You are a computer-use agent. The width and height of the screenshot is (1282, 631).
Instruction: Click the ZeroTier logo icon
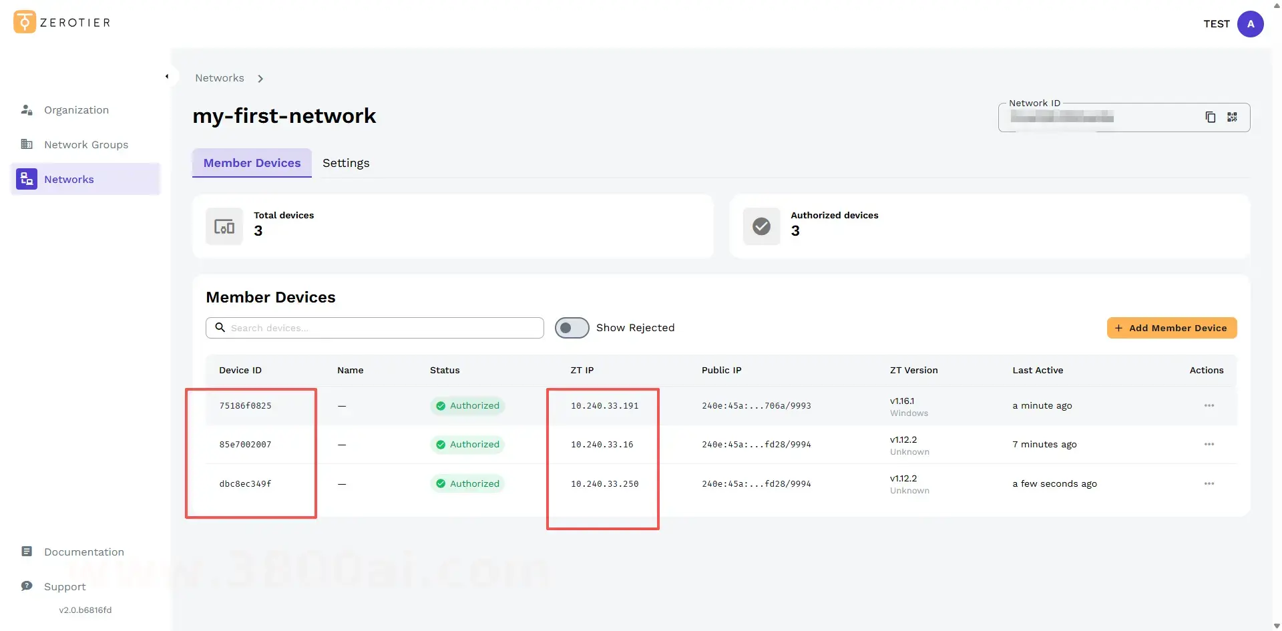(x=25, y=22)
